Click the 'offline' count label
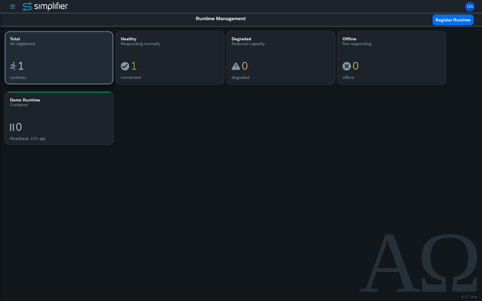 tap(348, 78)
